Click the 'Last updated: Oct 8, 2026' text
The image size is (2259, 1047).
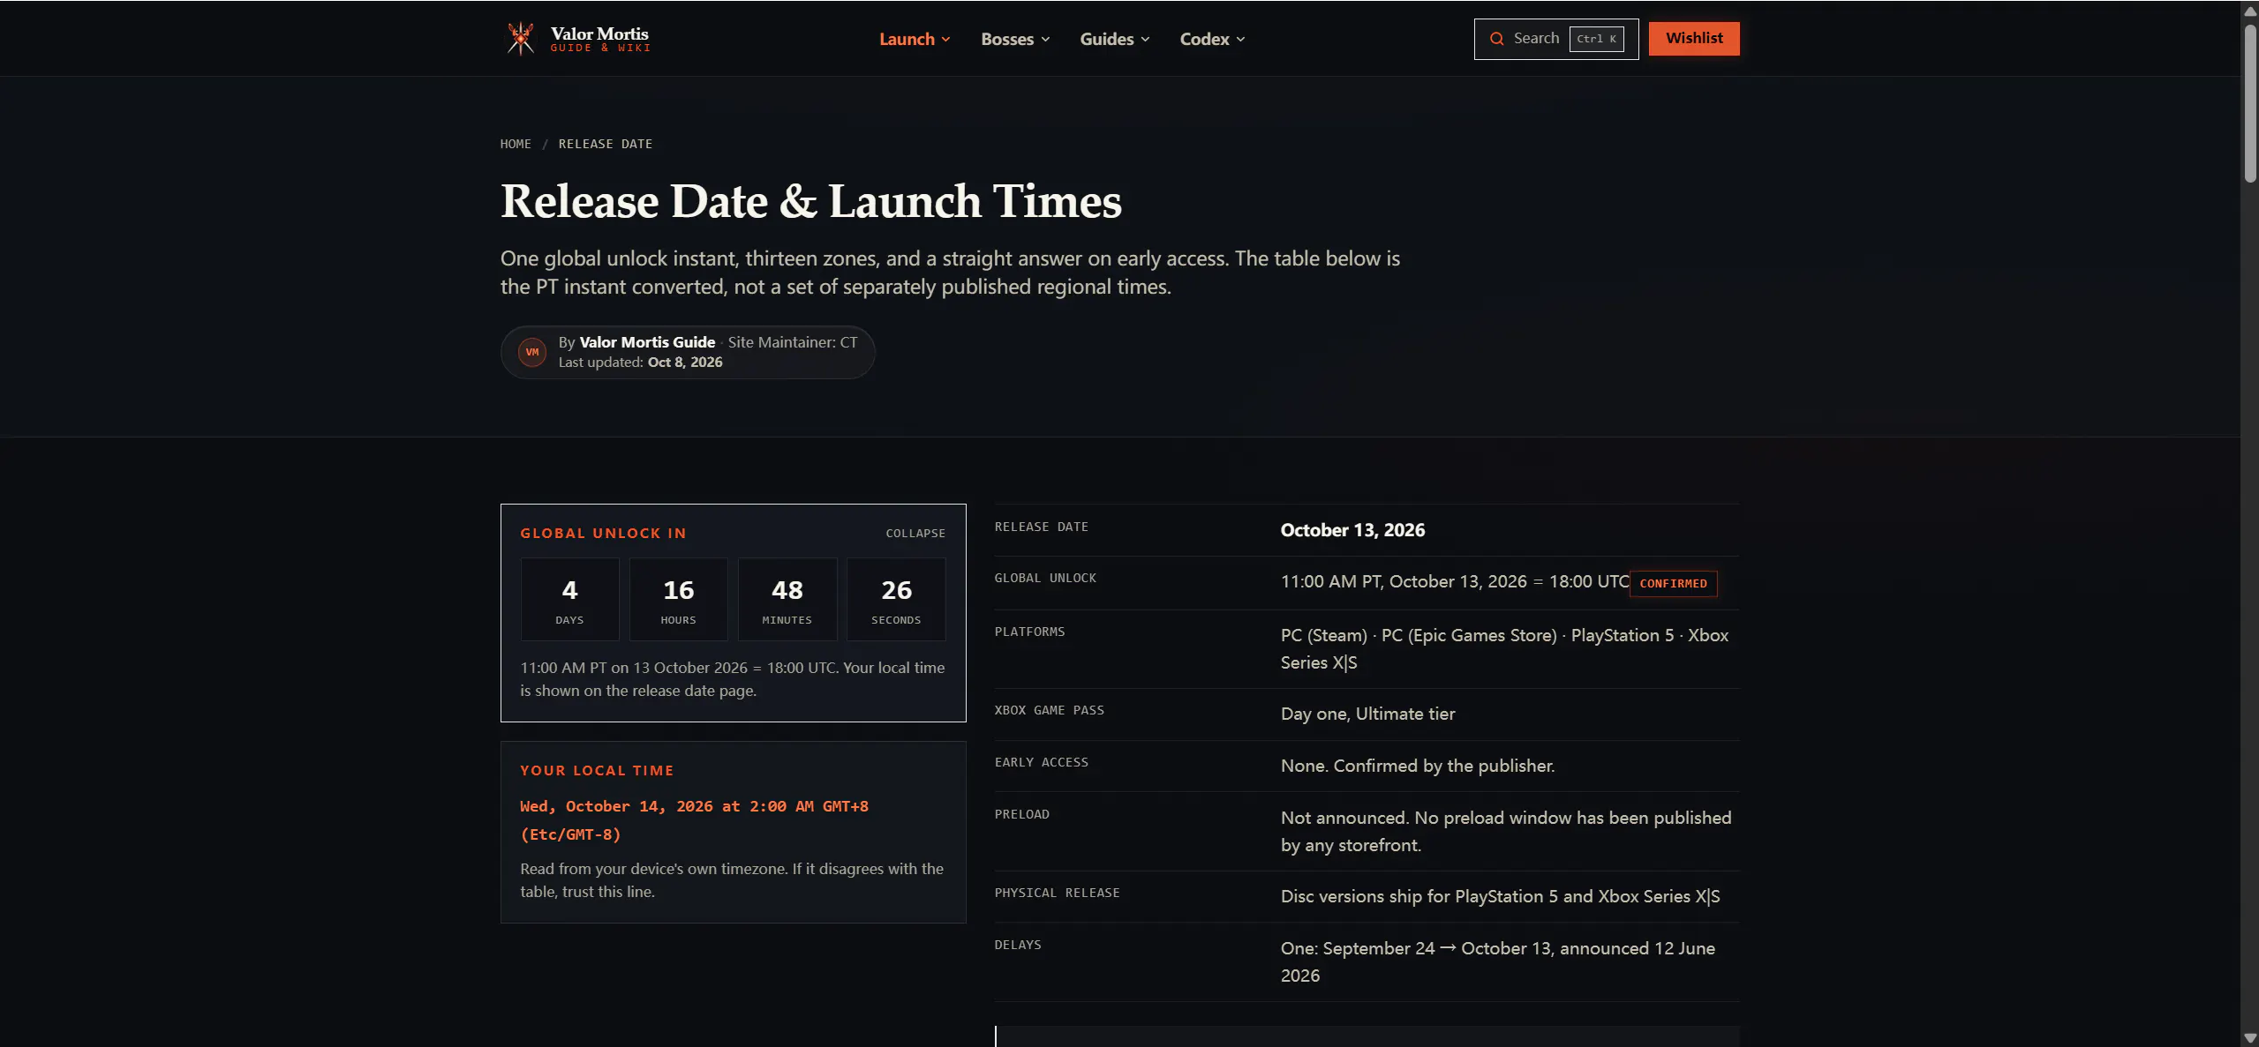(x=640, y=363)
